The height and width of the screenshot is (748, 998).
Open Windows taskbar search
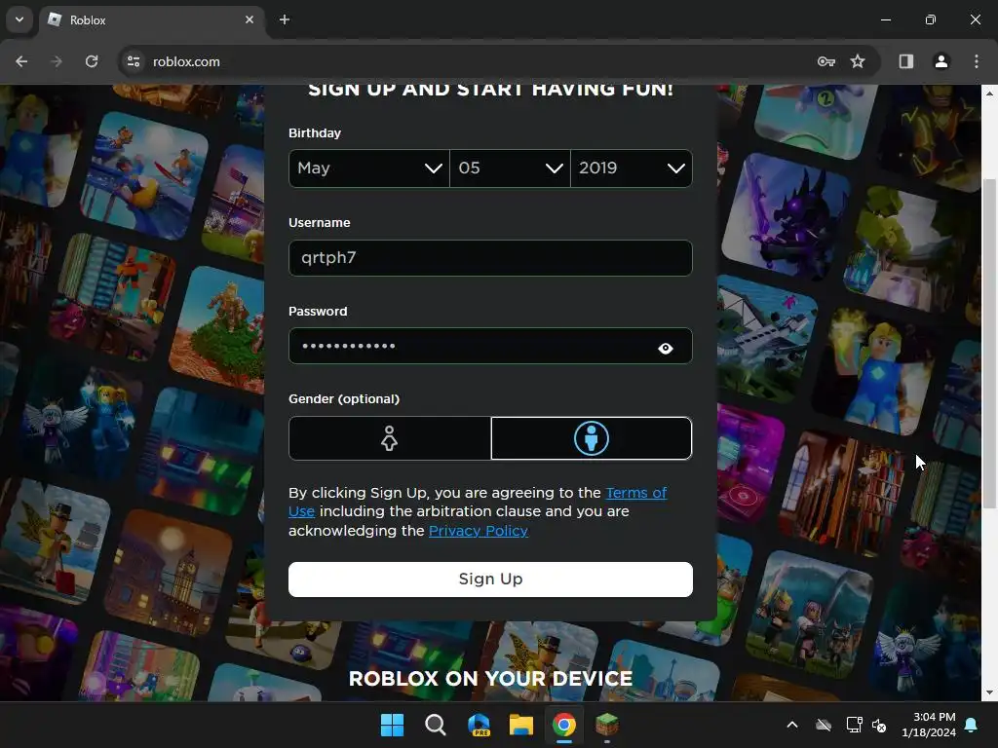(436, 725)
